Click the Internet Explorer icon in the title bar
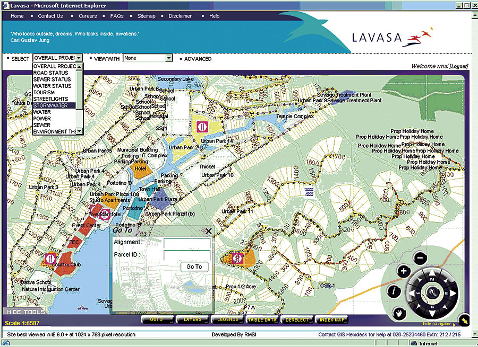 (x=6, y=5)
